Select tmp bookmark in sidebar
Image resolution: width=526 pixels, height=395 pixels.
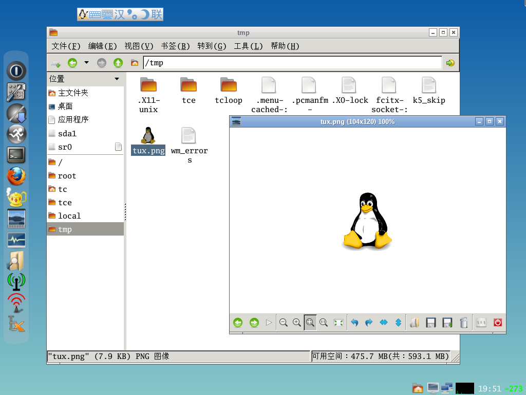(85, 229)
